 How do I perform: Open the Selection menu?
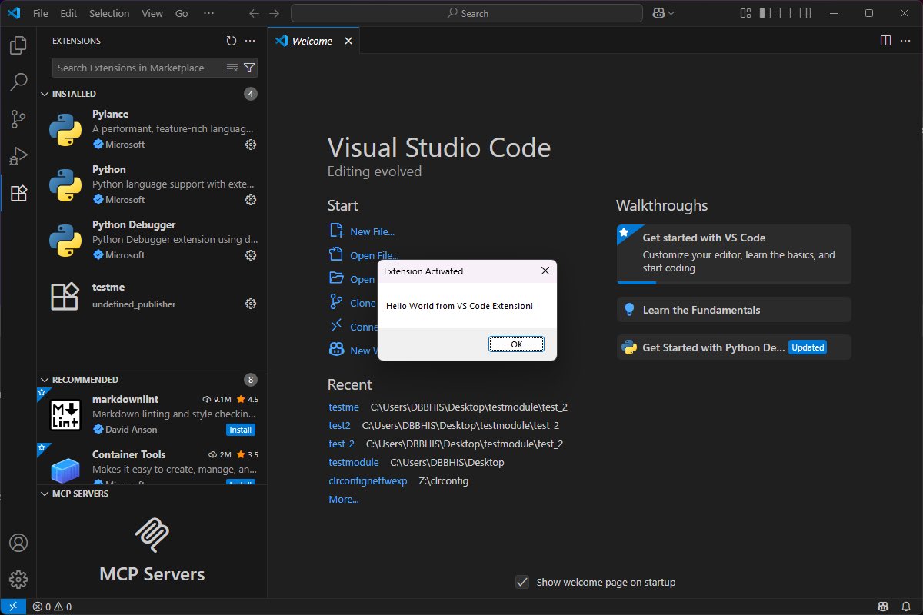(x=109, y=13)
